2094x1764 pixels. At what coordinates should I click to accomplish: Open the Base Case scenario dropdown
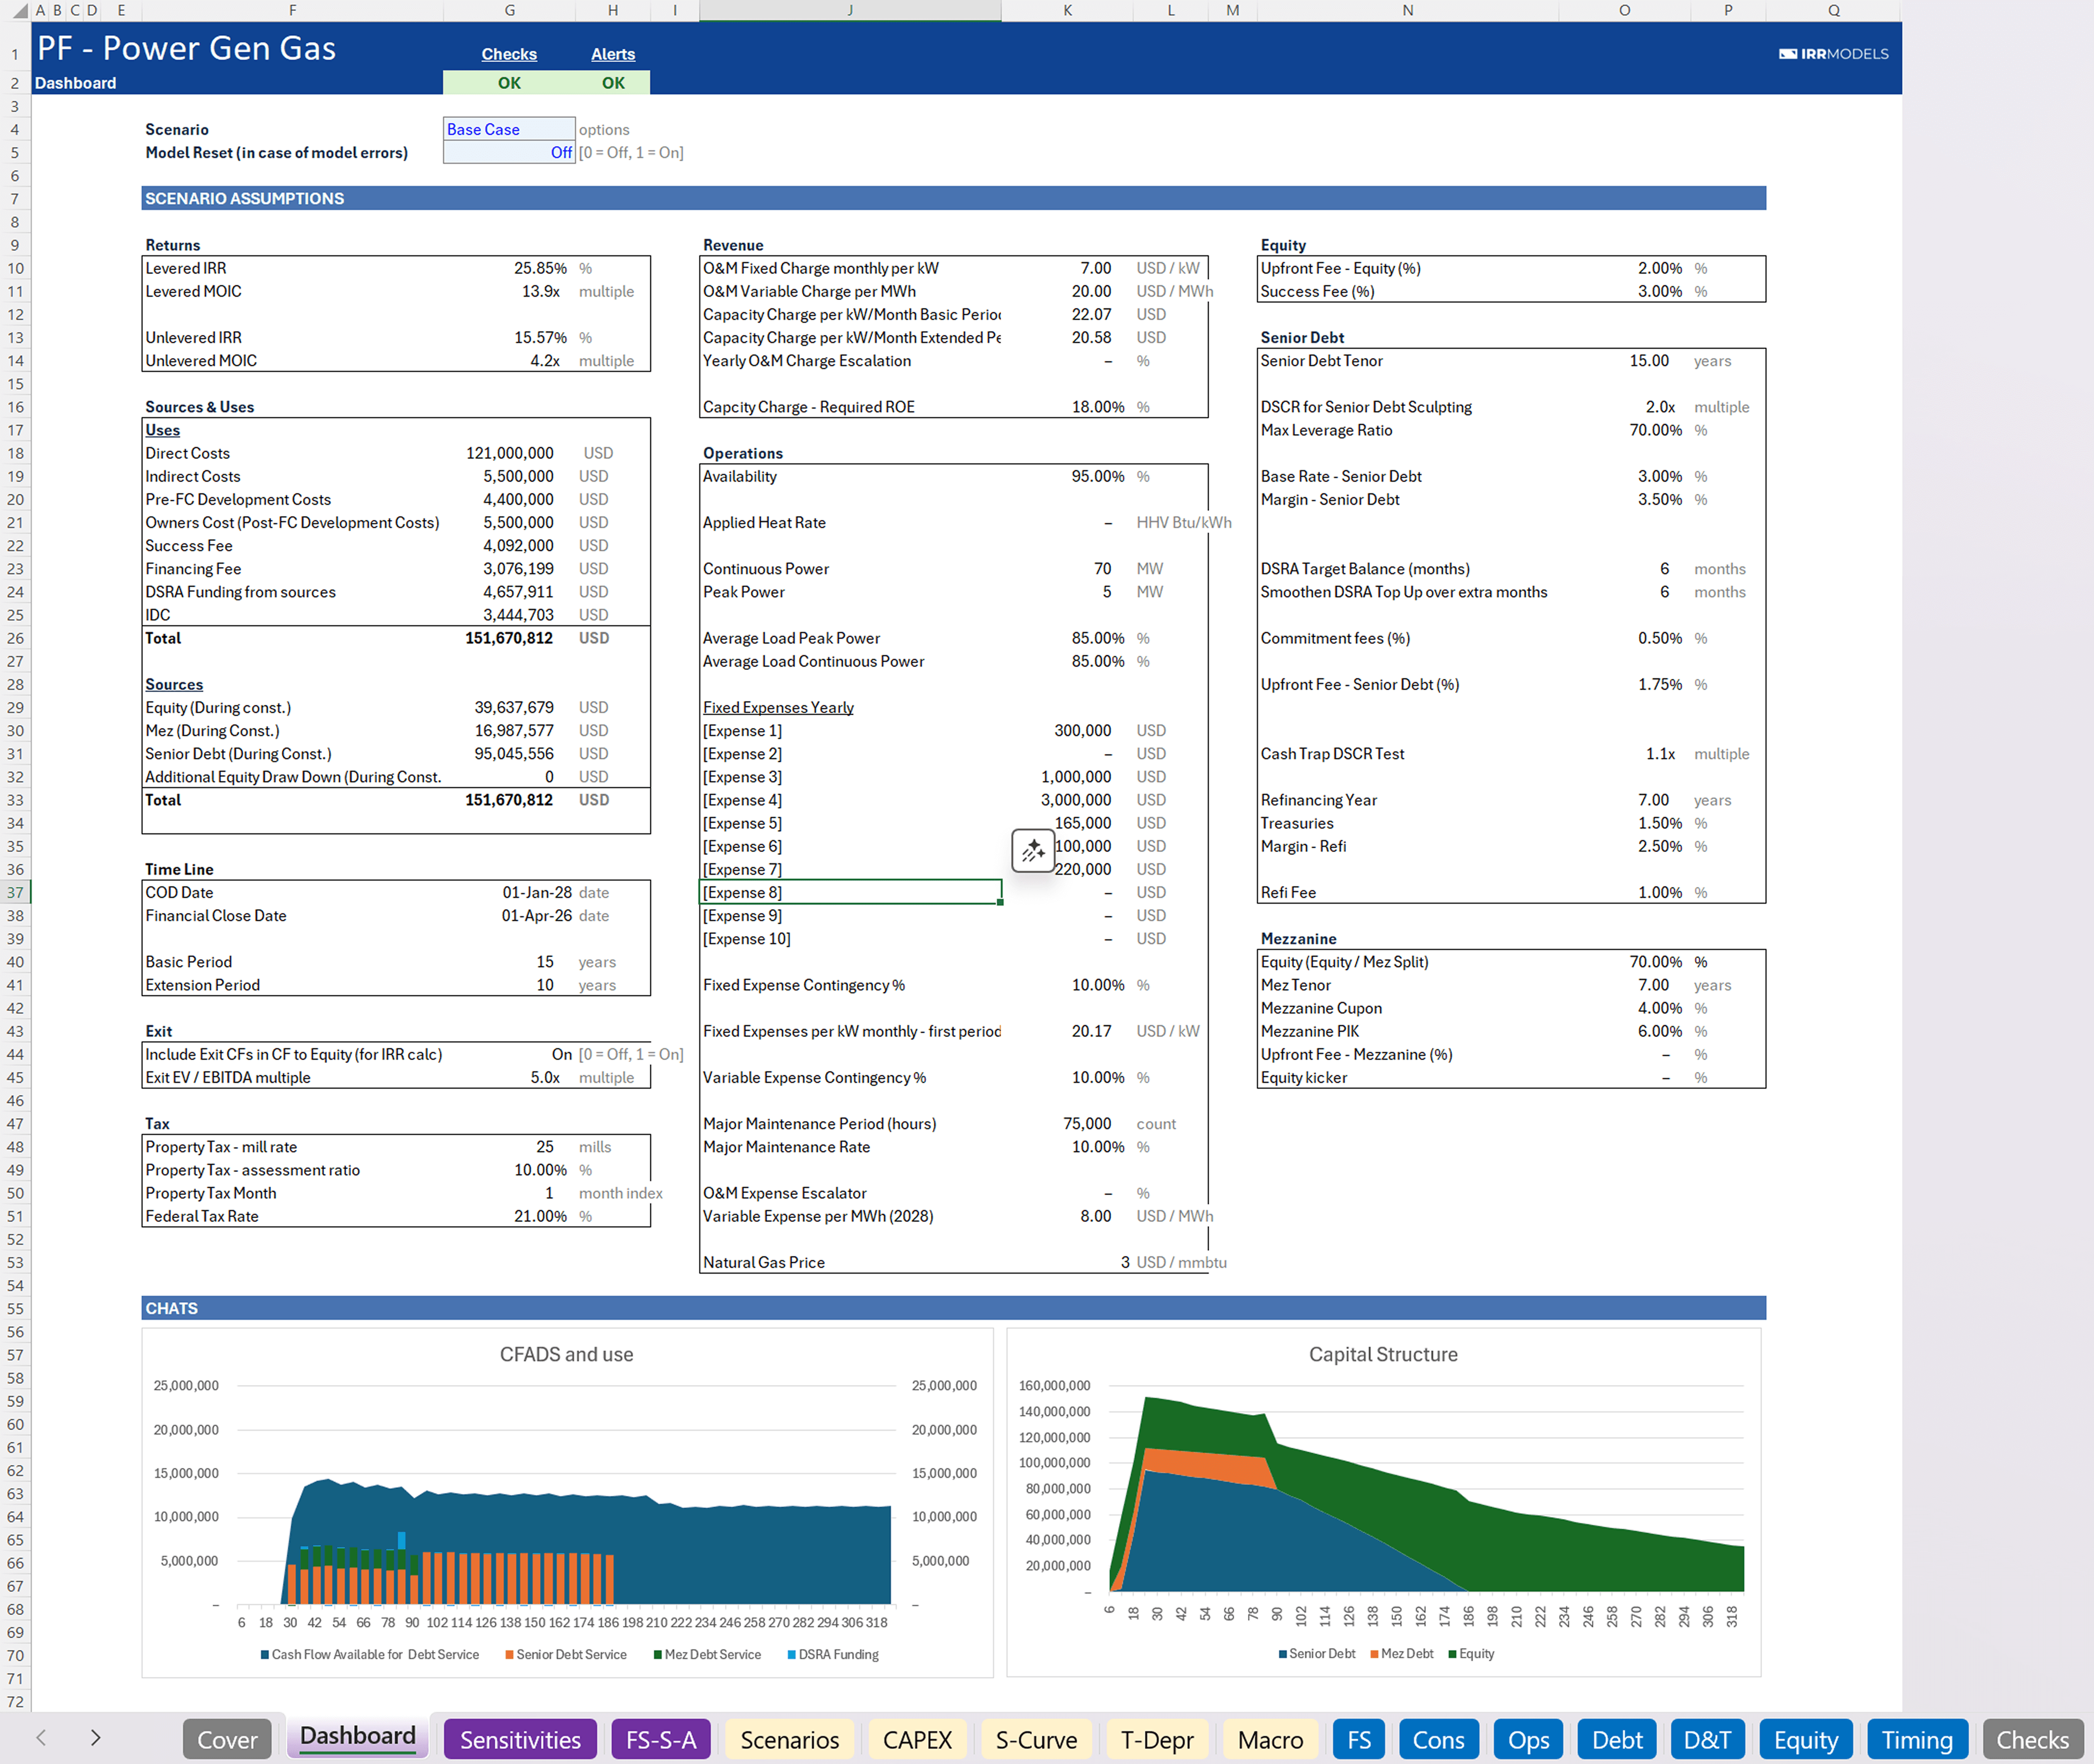click(509, 130)
